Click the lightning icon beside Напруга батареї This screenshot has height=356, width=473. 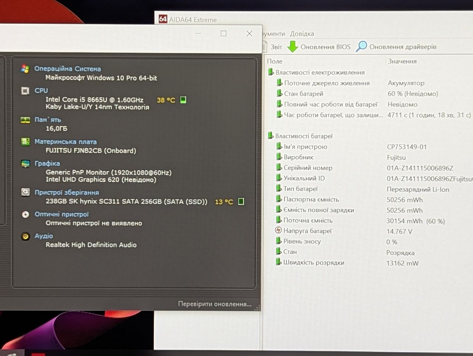point(279,231)
